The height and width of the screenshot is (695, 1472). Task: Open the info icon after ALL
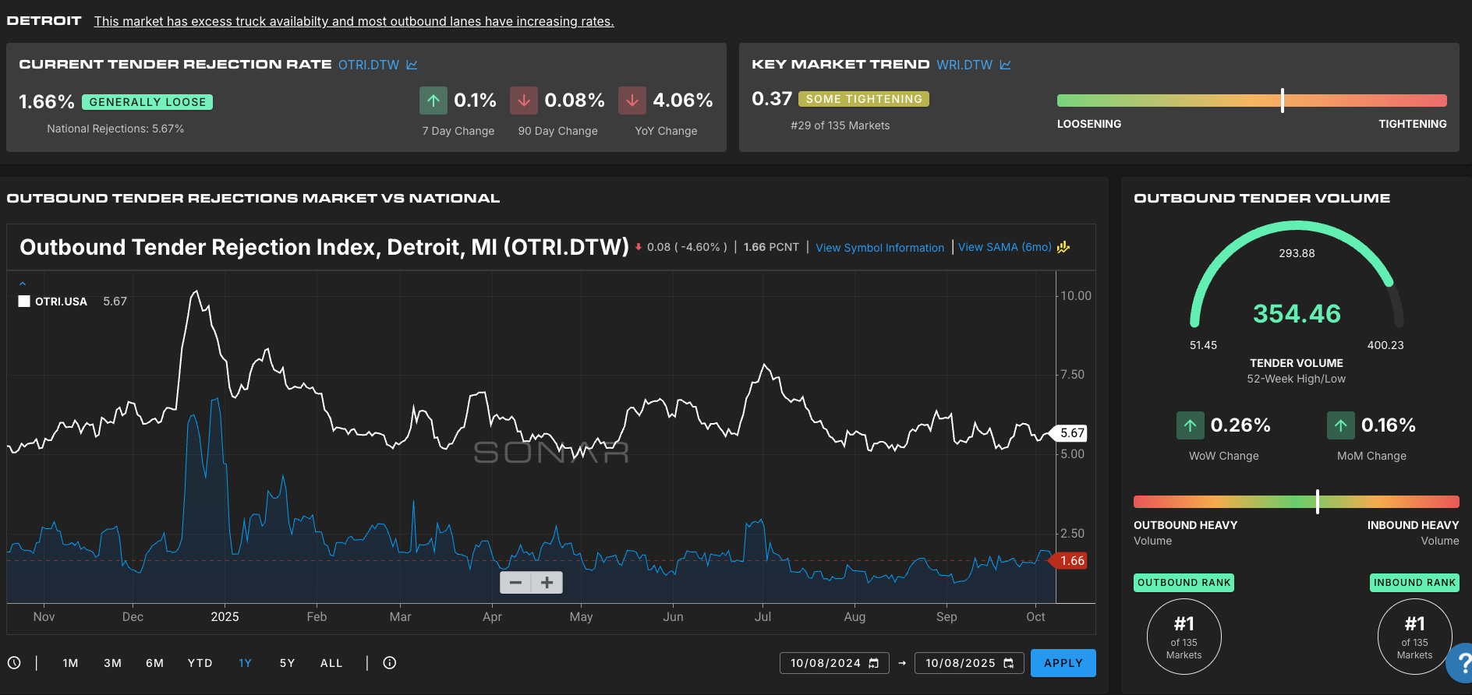pos(390,663)
